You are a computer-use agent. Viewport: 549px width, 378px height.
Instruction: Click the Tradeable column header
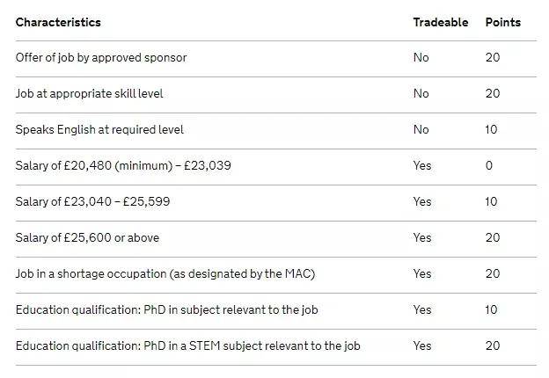click(441, 22)
